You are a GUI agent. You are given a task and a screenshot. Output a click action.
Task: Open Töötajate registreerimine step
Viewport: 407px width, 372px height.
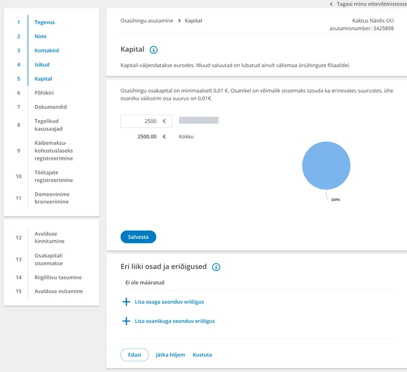pyautogui.click(x=54, y=176)
